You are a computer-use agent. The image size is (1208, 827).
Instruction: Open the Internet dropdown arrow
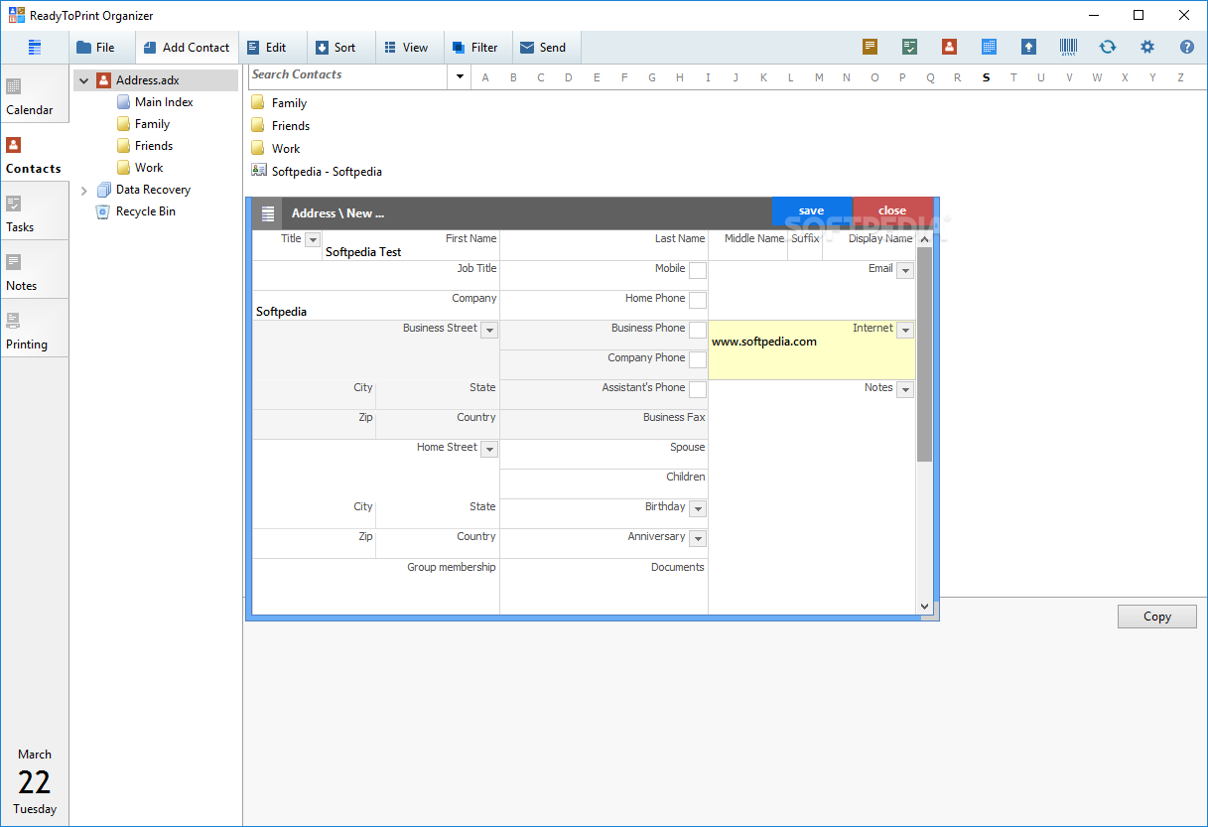tap(904, 330)
